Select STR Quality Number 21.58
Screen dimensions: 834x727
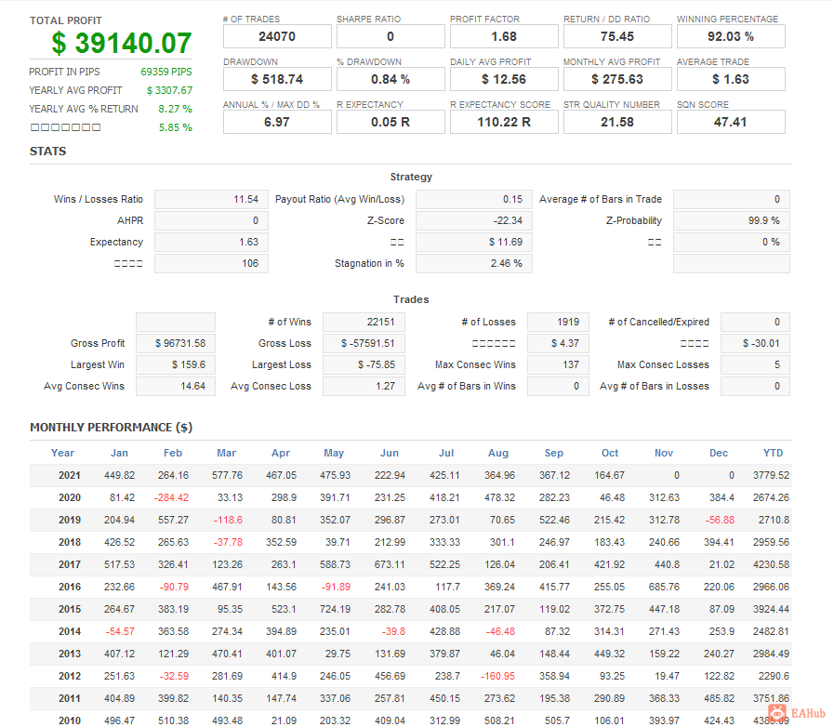click(617, 122)
